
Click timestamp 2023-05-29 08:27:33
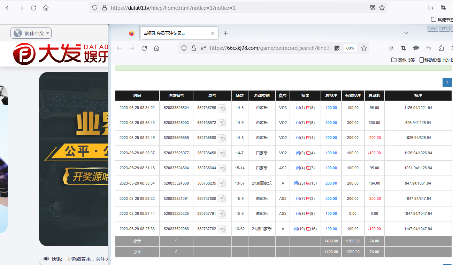[137, 229]
